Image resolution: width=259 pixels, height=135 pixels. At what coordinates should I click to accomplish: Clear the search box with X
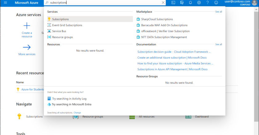click(163, 3)
